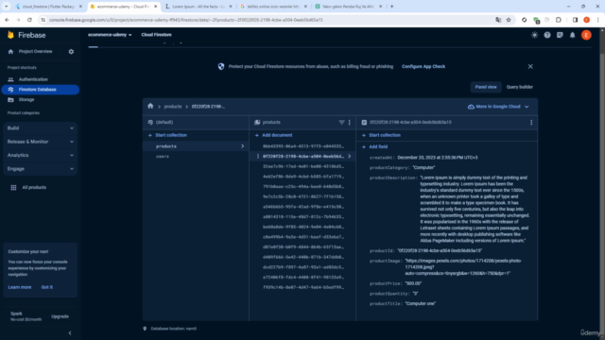Open Firestore Database in the sidebar

tap(41, 90)
